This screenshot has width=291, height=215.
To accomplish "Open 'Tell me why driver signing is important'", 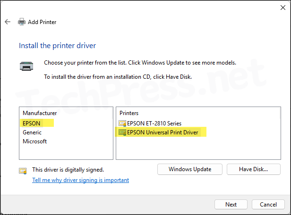I will pyautogui.click(x=80, y=180).
